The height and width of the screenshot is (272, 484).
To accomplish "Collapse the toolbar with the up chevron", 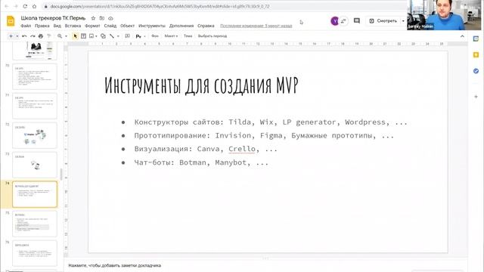I will tap(462, 36).
